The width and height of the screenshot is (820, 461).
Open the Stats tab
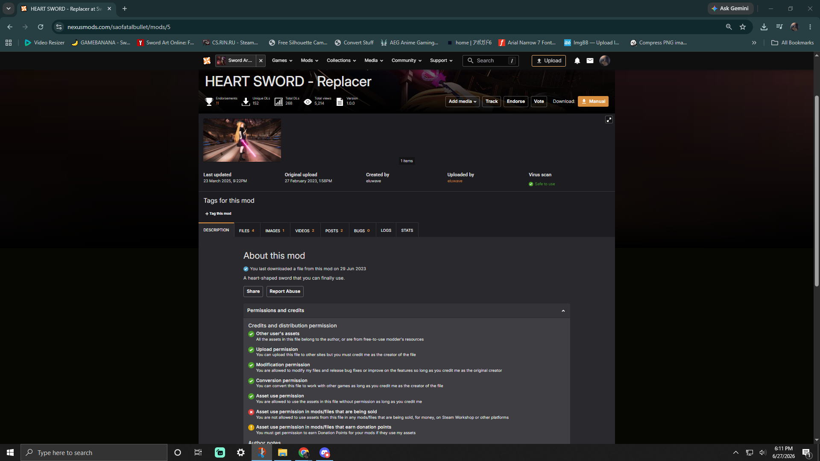(407, 230)
